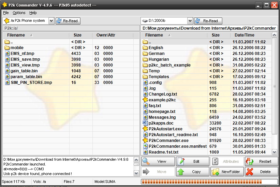The image size is (280, 187).
Task: Click the Restart button
Action: click(x=262, y=161)
